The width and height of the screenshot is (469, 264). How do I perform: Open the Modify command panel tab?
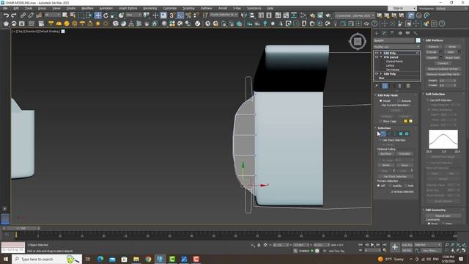tap(384, 33)
